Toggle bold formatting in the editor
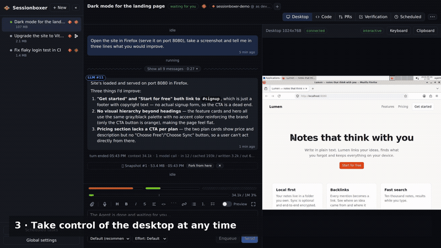The height and width of the screenshot is (248, 441). pos(126,204)
